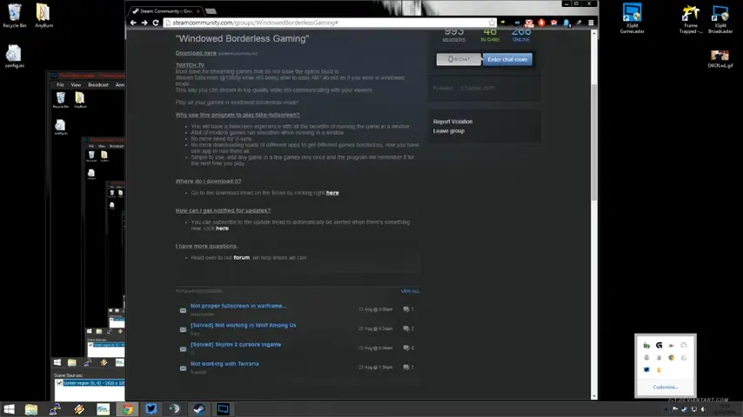Click the browser scrollbar down arrow
Viewport: 743px width, 417px height.
[593, 396]
